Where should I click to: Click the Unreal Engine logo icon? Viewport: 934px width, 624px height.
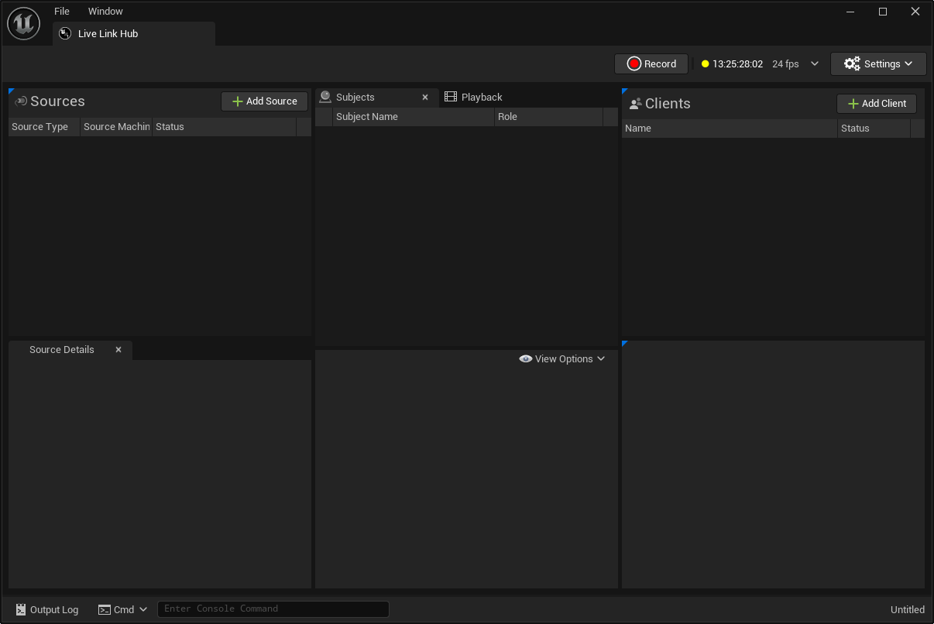point(23,24)
